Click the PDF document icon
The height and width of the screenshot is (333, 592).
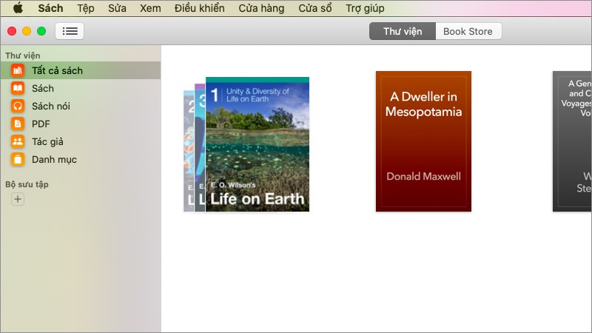[17, 124]
